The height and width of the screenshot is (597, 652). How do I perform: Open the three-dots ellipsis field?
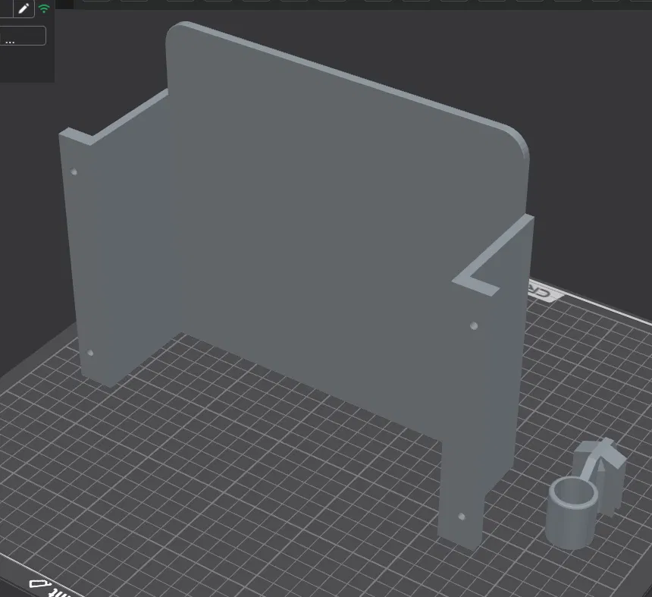23,36
